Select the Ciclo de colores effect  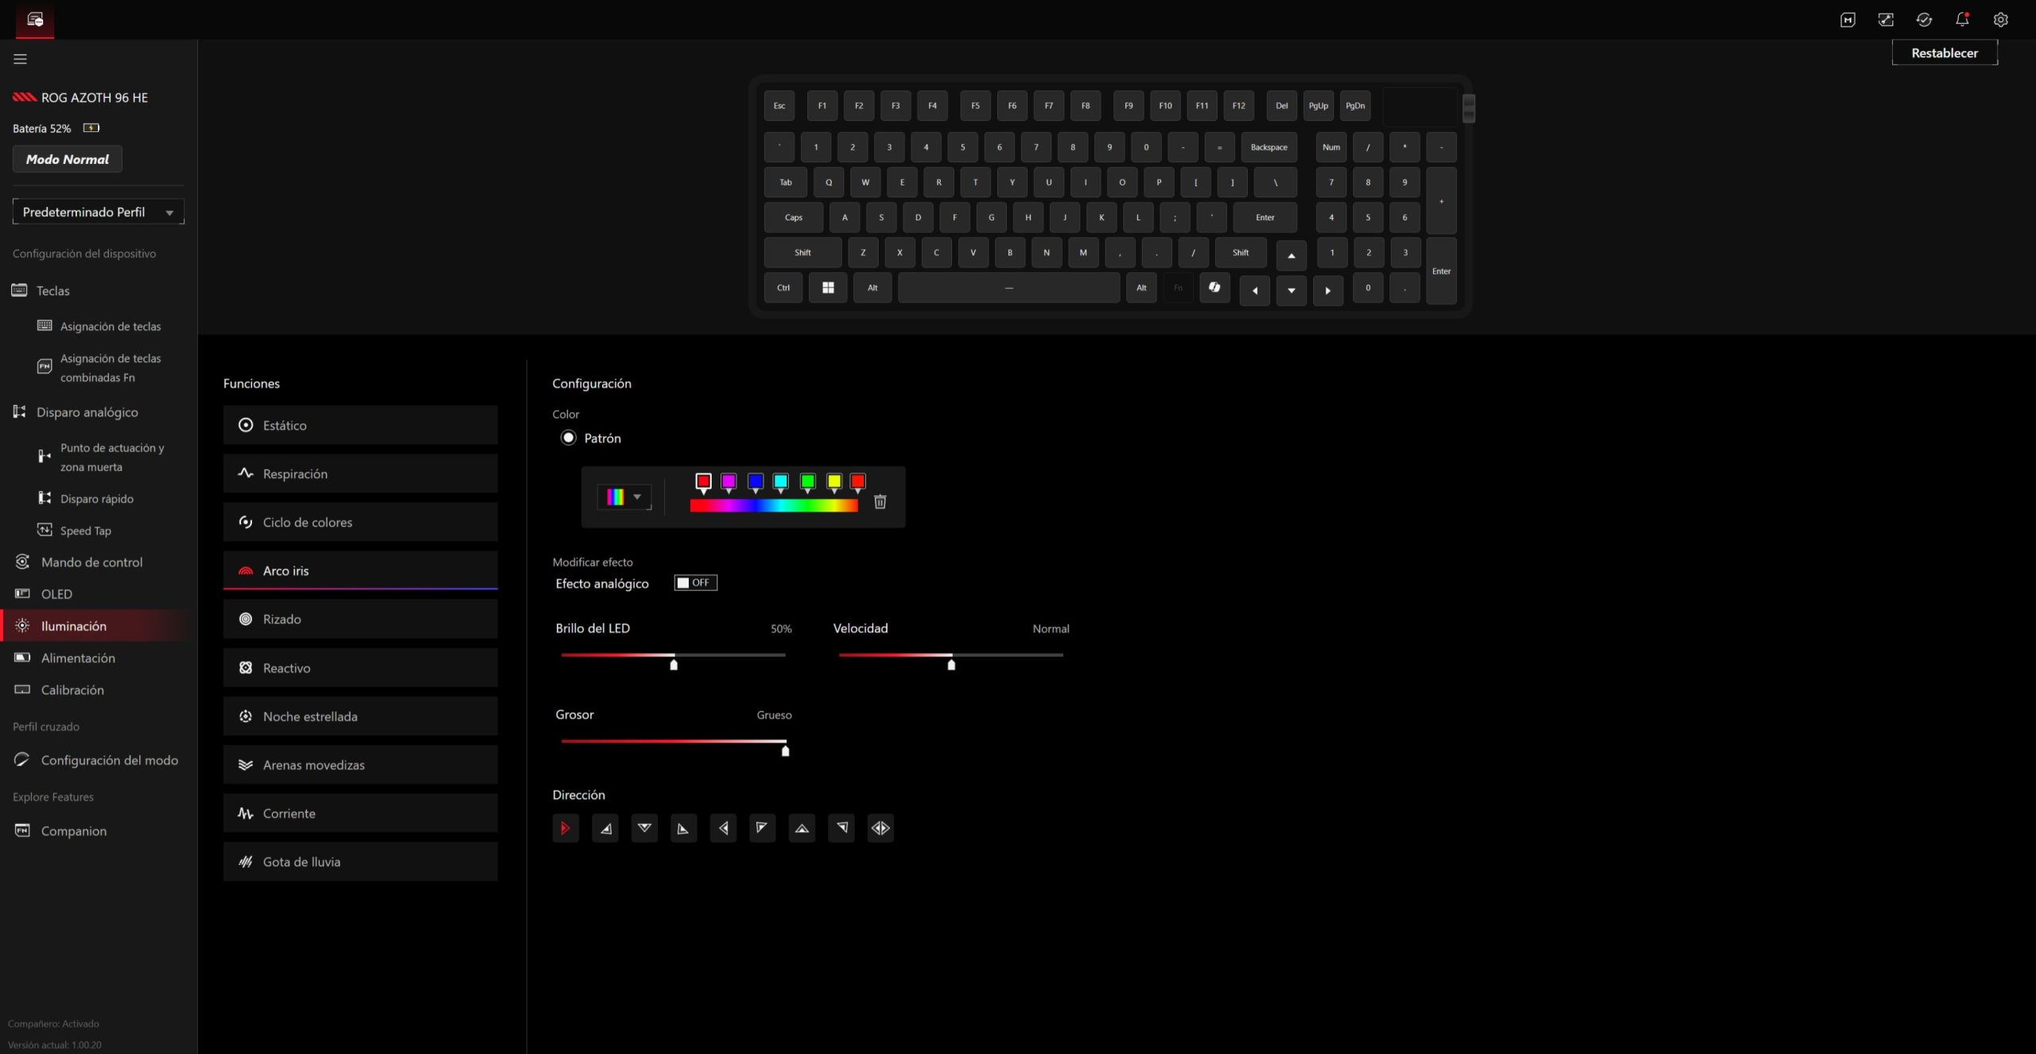[x=360, y=523]
